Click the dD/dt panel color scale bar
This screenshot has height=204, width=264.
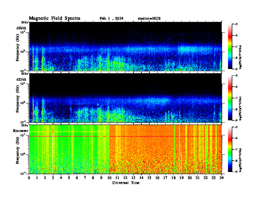tap(230, 98)
